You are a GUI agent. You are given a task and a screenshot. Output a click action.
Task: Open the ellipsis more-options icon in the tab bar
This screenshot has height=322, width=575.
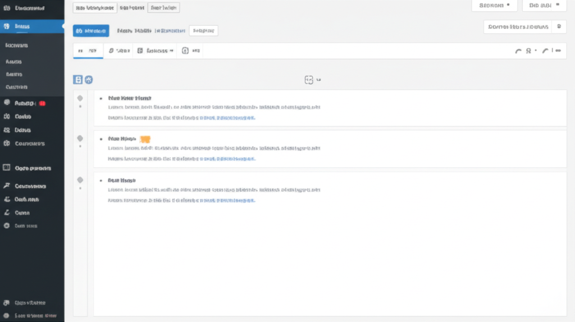[558, 51]
